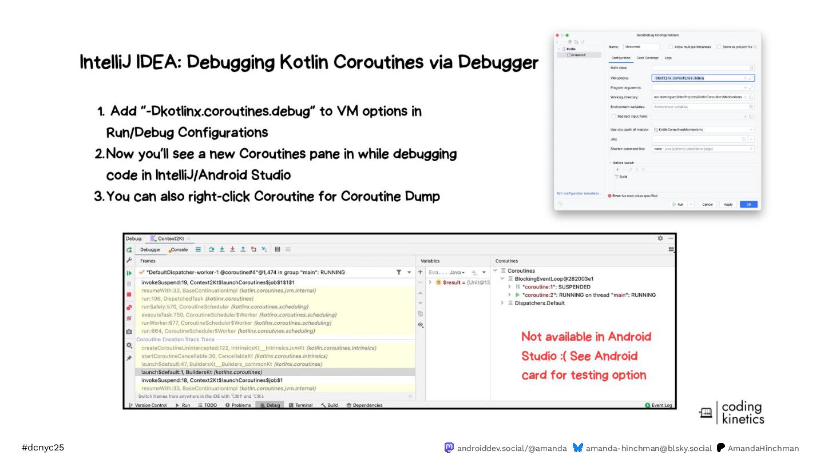Viewport: 824px width, 463px height.
Task: Click the OK button in configurations dialog
Action: [x=748, y=204]
